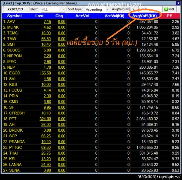The image size is (182, 180).
Task: Click the red PE column header
Action: click(170, 16)
